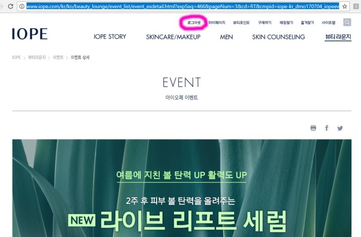Image resolution: width=361 pixels, height=237 pixels.
Task: Click the browser reload icon
Action: coord(10,6)
